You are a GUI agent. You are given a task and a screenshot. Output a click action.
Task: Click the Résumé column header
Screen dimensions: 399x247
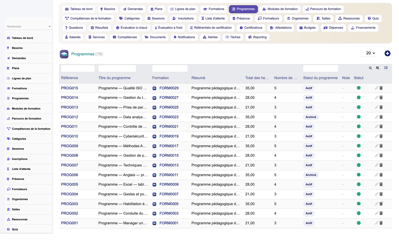coord(198,78)
